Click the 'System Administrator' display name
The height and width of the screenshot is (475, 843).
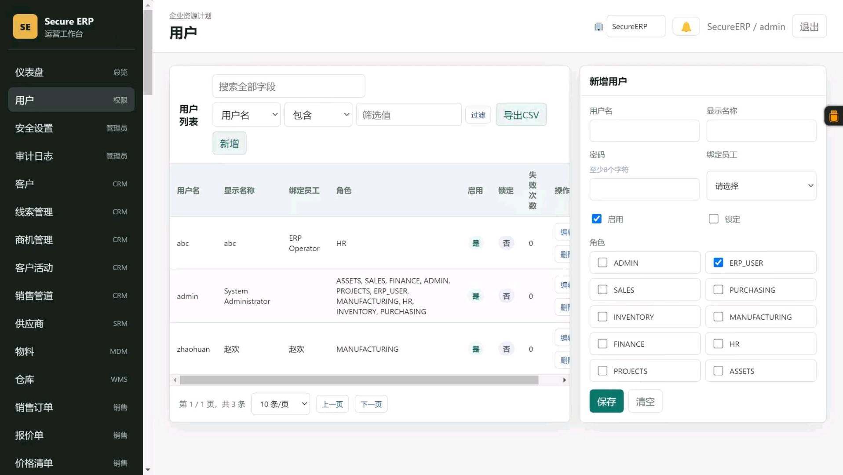coord(247,296)
